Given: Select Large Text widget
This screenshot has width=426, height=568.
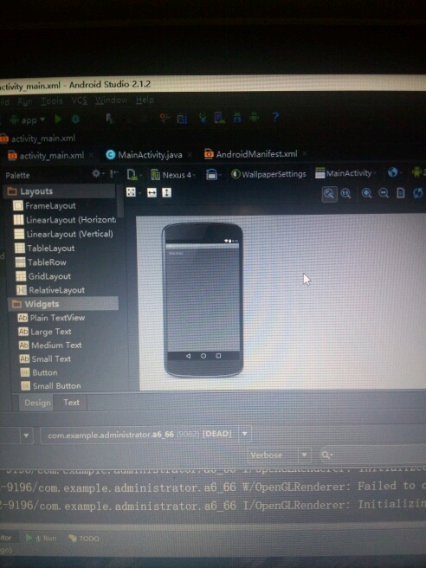Looking at the screenshot, I should click(x=45, y=332).
